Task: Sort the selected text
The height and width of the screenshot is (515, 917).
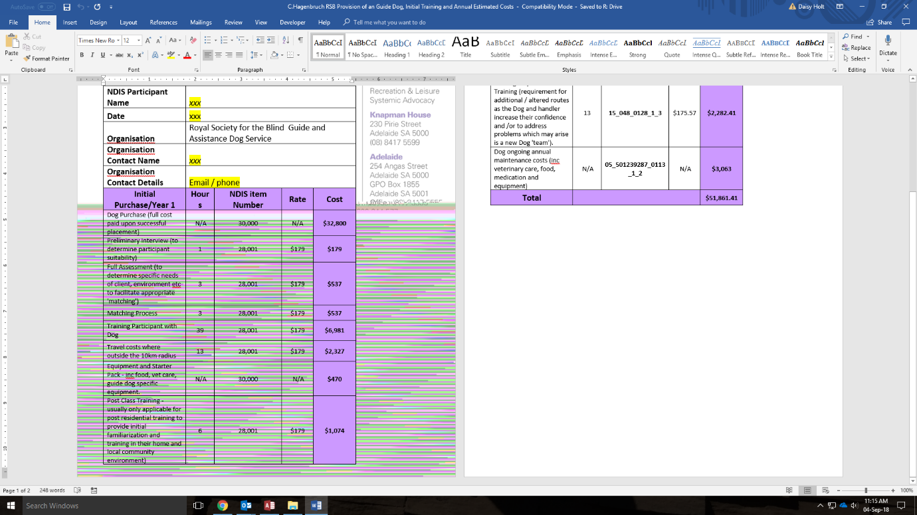Action: 286,41
